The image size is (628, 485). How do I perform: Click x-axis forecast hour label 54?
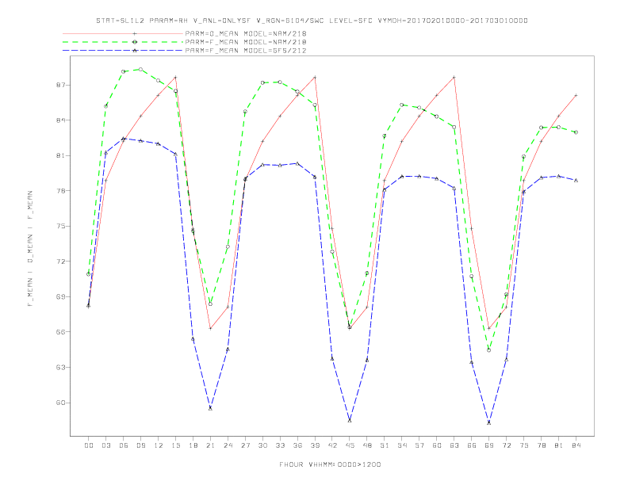point(402,445)
